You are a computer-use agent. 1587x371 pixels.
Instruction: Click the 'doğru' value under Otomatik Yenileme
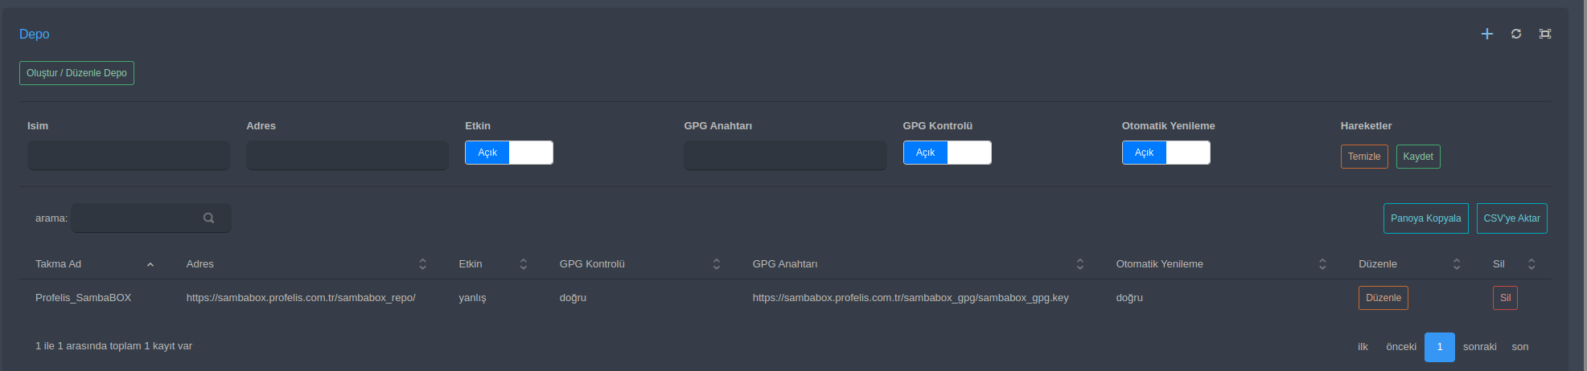pyautogui.click(x=1129, y=298)
